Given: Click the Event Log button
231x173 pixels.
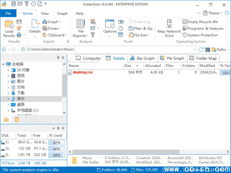Looking at the screenshot, I should pos(139,22).
